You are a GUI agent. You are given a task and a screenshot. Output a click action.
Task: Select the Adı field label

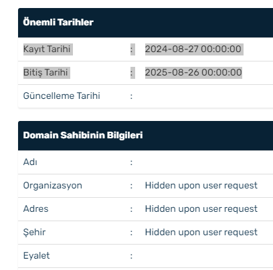pyautogui.click(x=30, y=162)
